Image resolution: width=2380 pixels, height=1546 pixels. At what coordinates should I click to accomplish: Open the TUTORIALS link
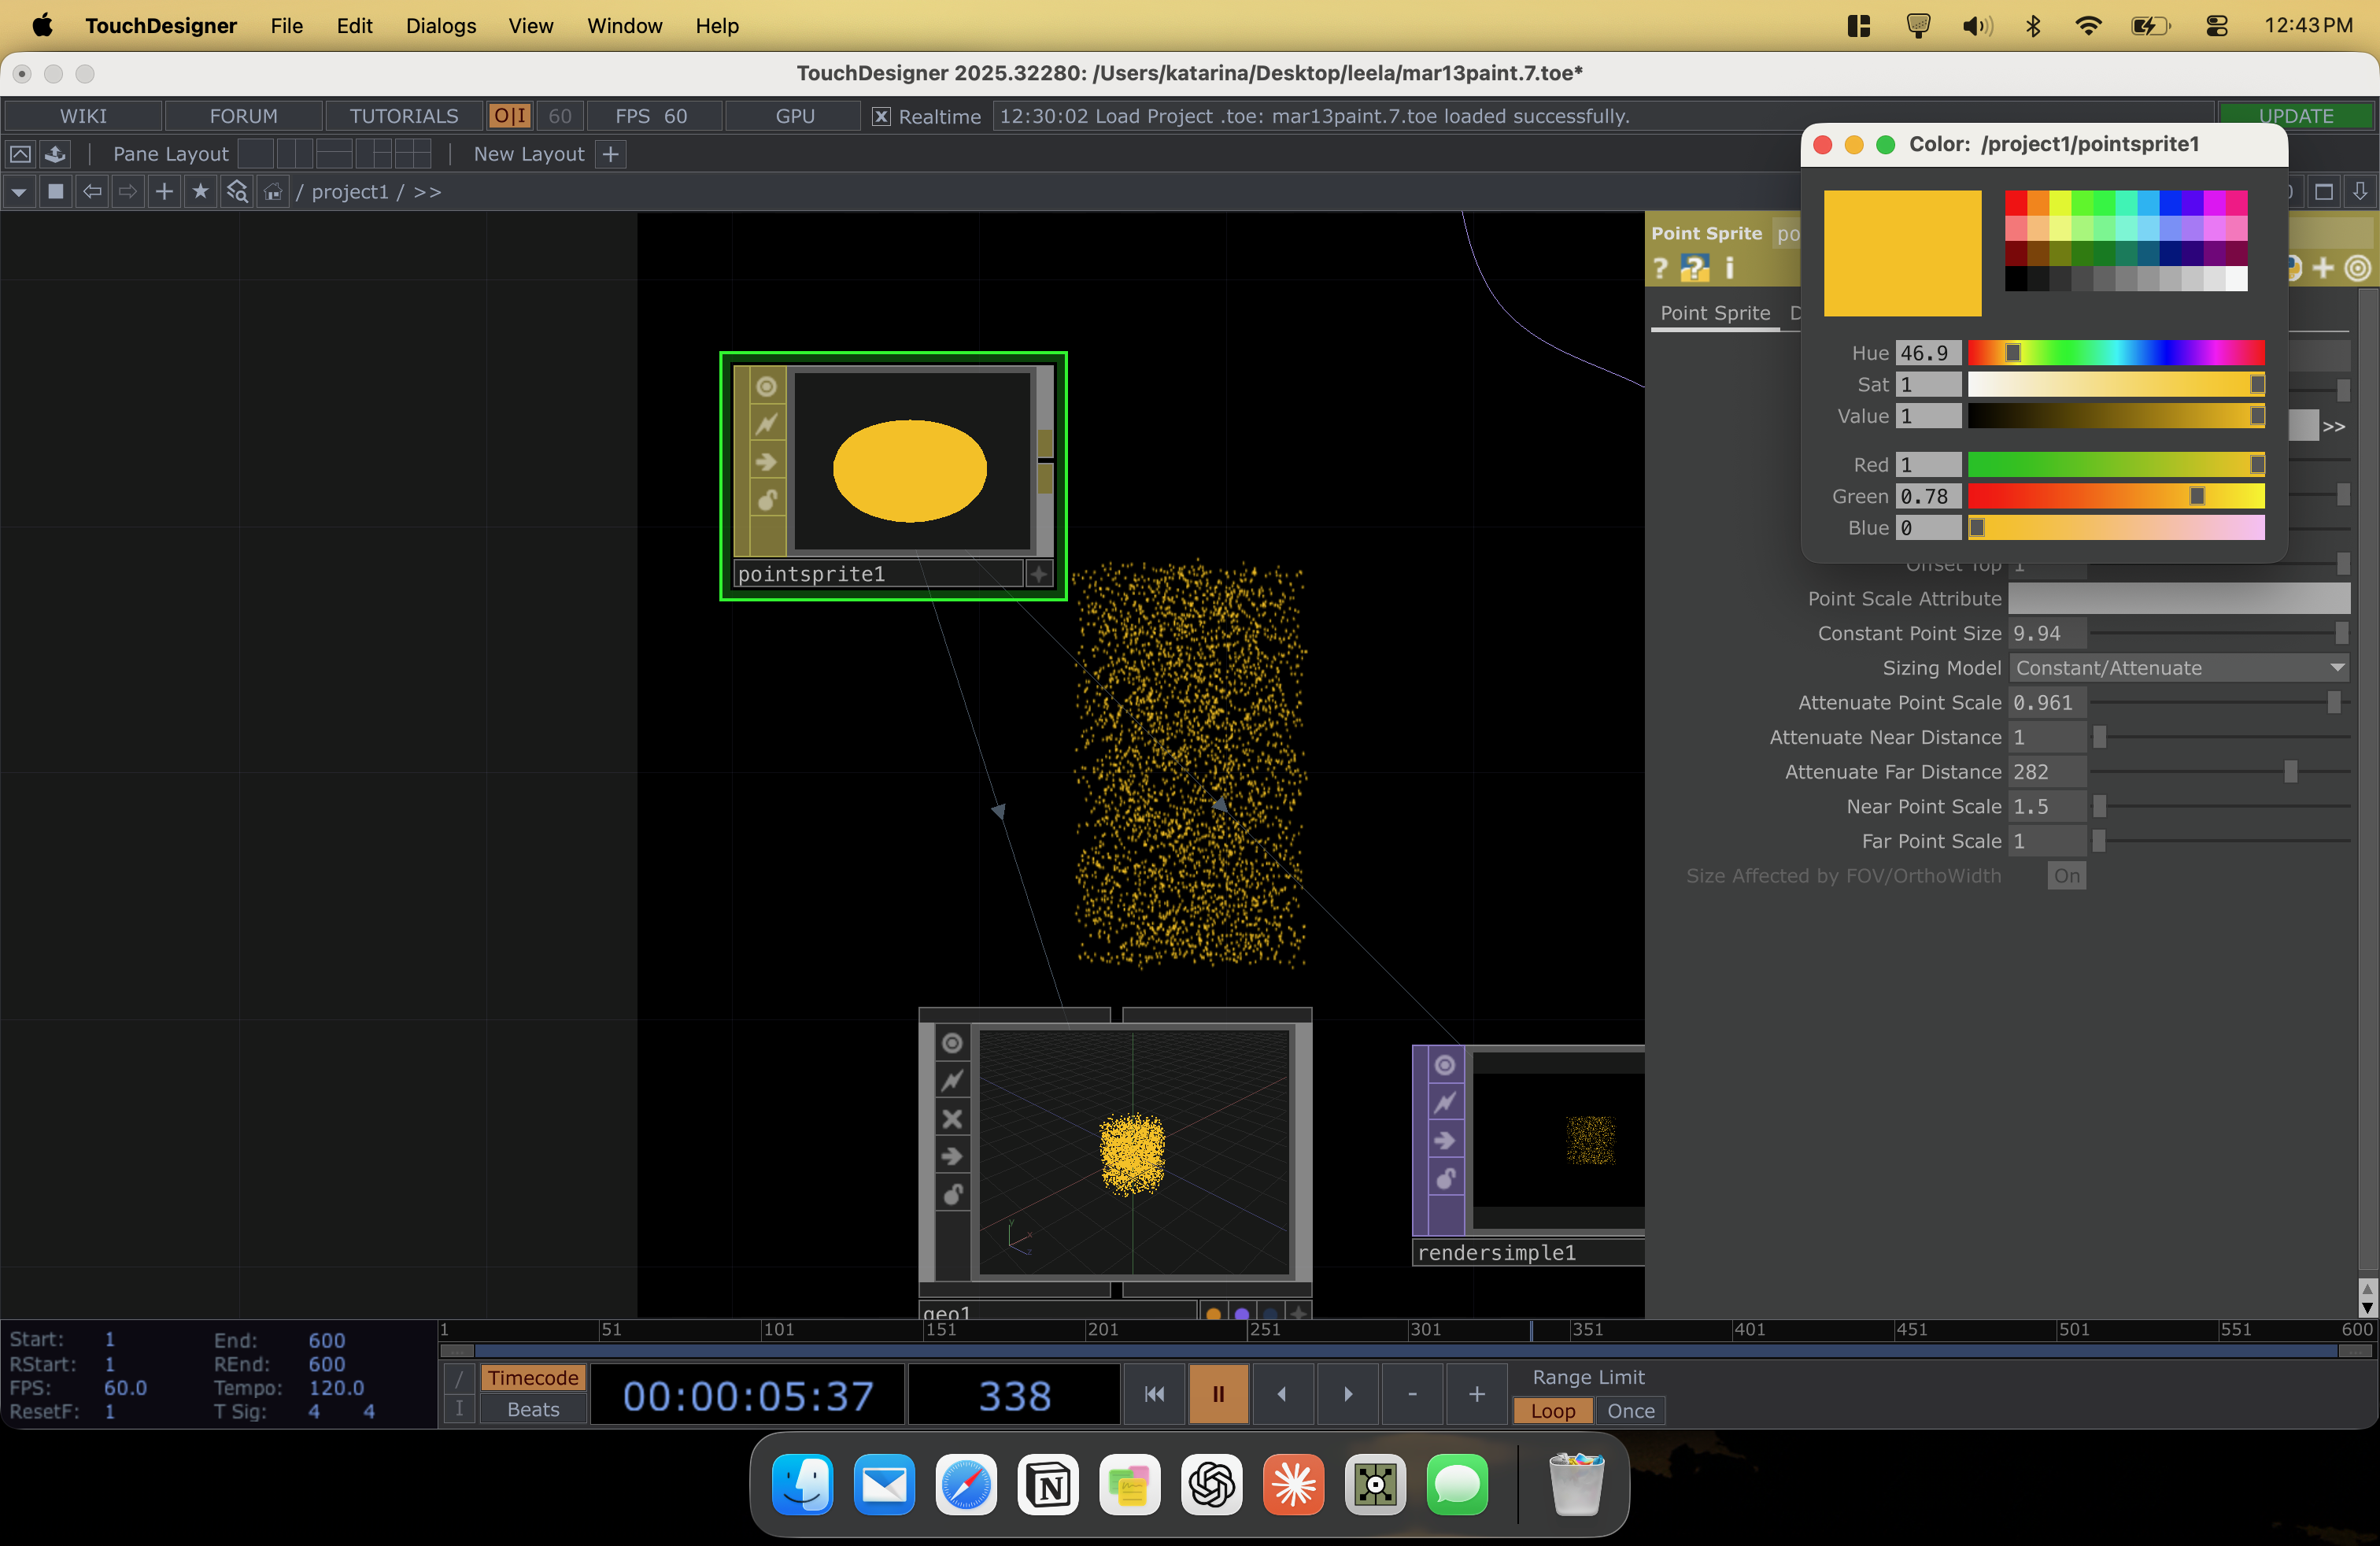coord(404,115)
